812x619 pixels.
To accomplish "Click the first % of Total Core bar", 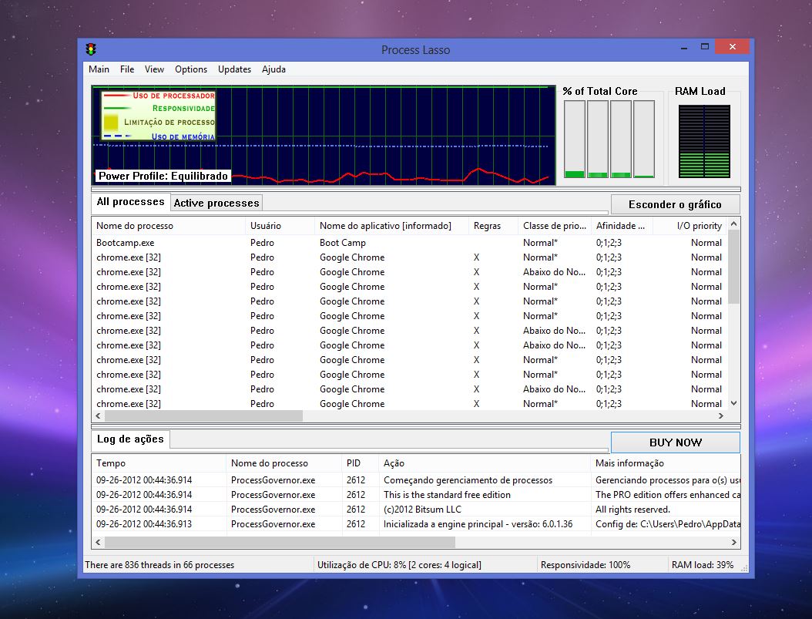I will (573, 139).
